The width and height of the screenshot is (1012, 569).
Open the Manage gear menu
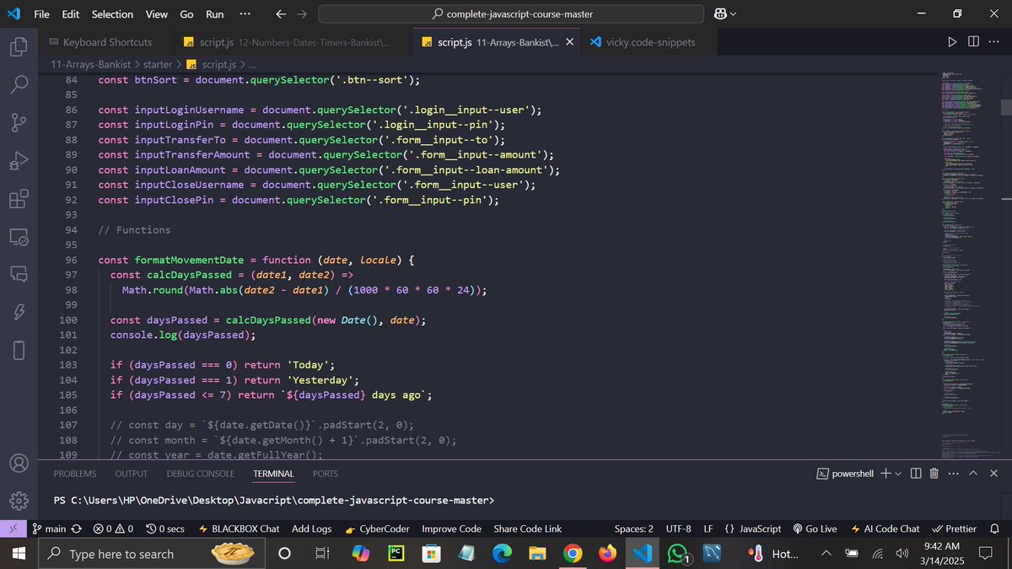[x=19, y=502]
